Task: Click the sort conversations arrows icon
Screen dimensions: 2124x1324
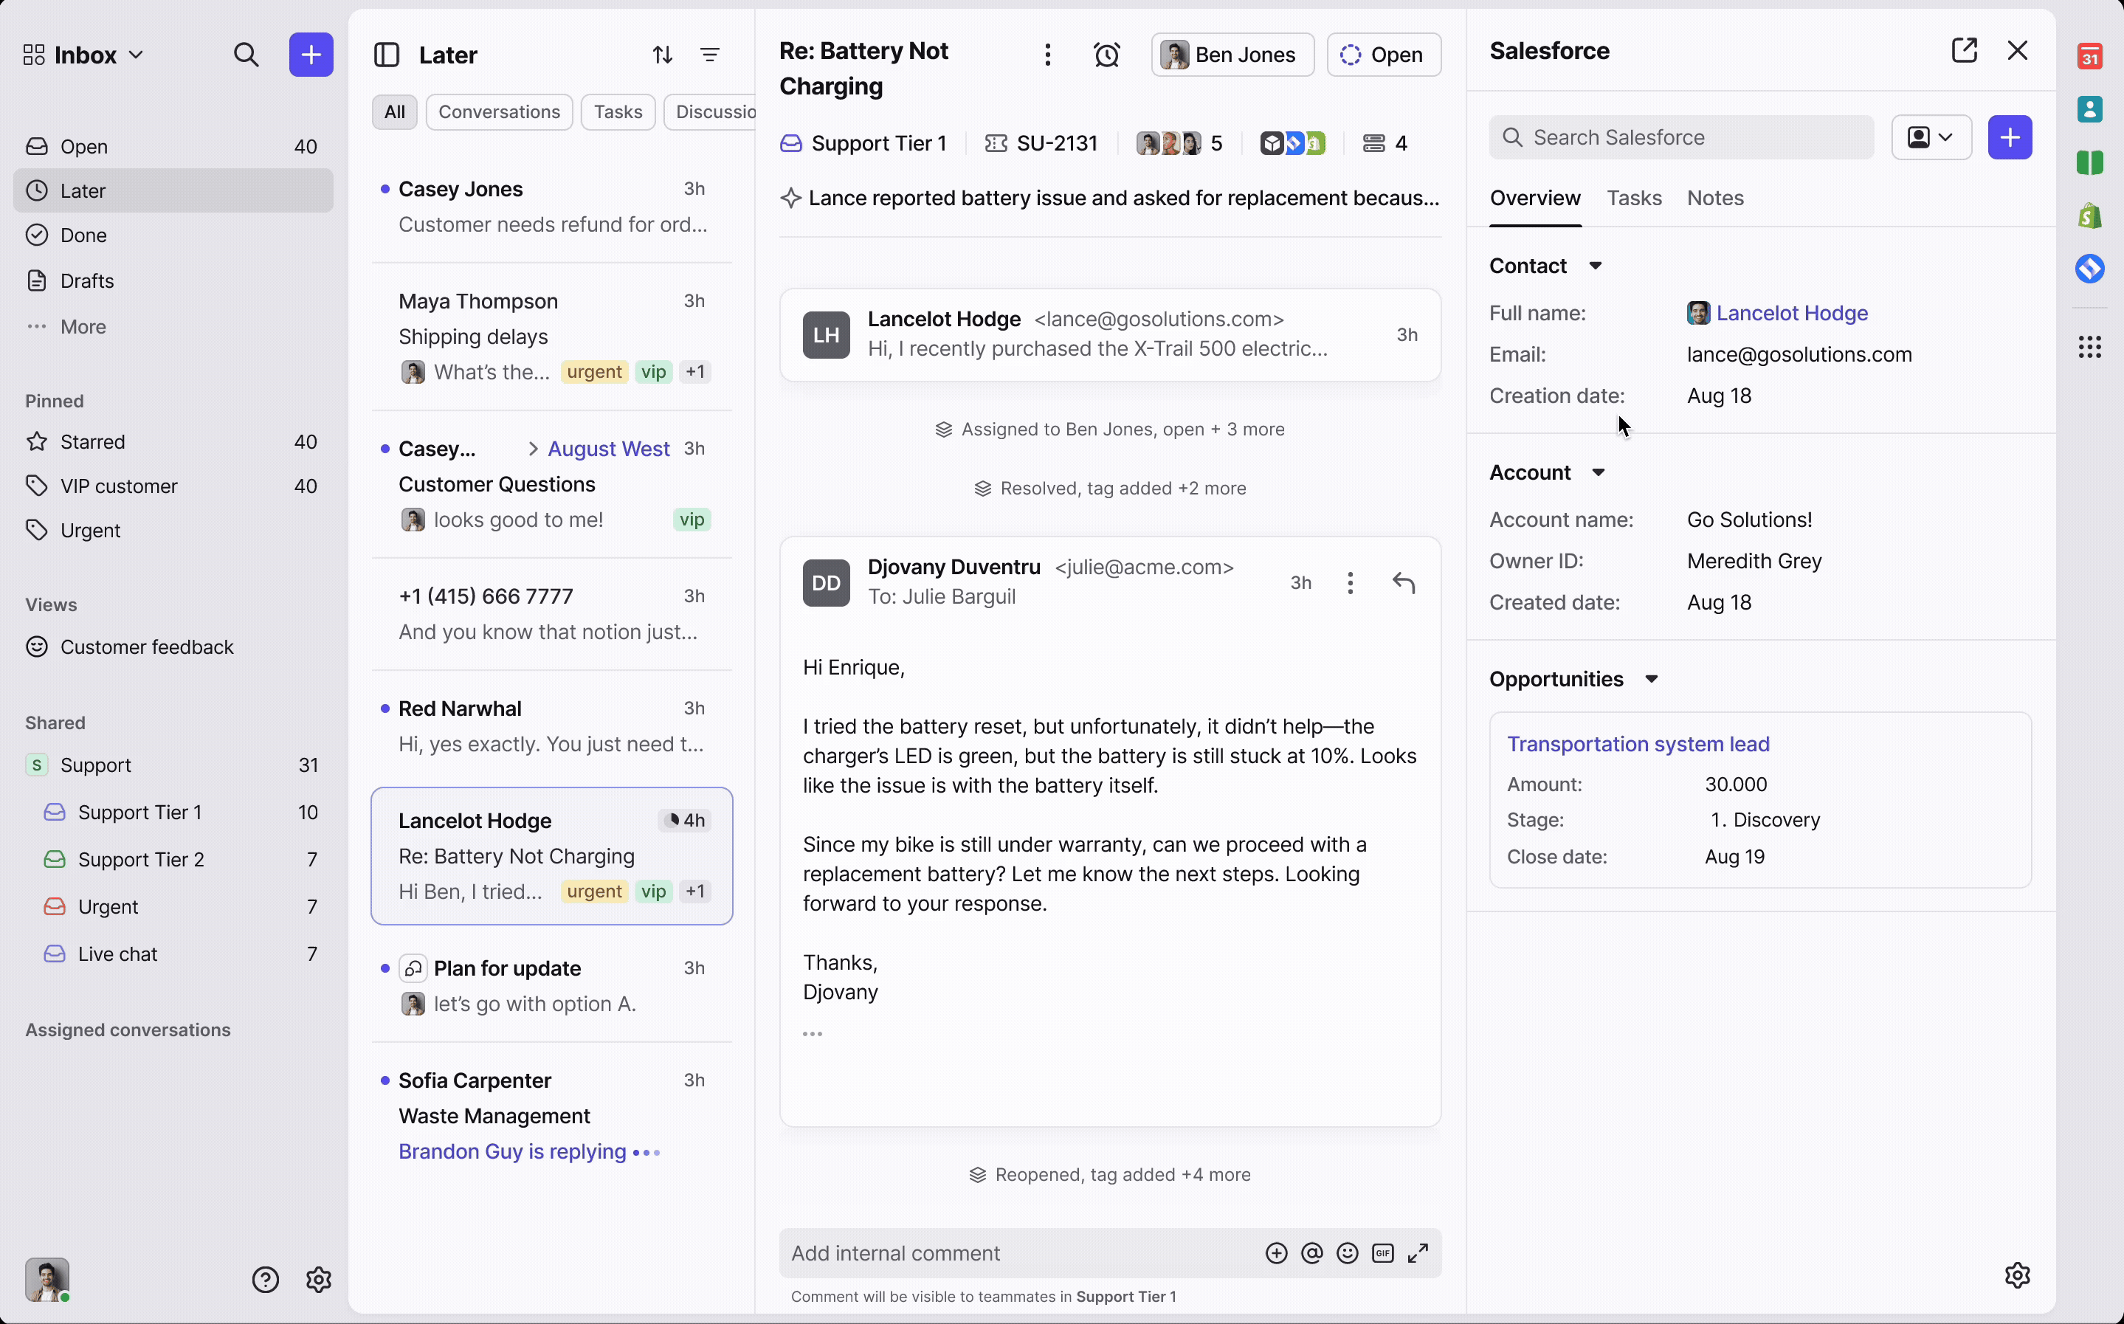Action: [662, 55]
